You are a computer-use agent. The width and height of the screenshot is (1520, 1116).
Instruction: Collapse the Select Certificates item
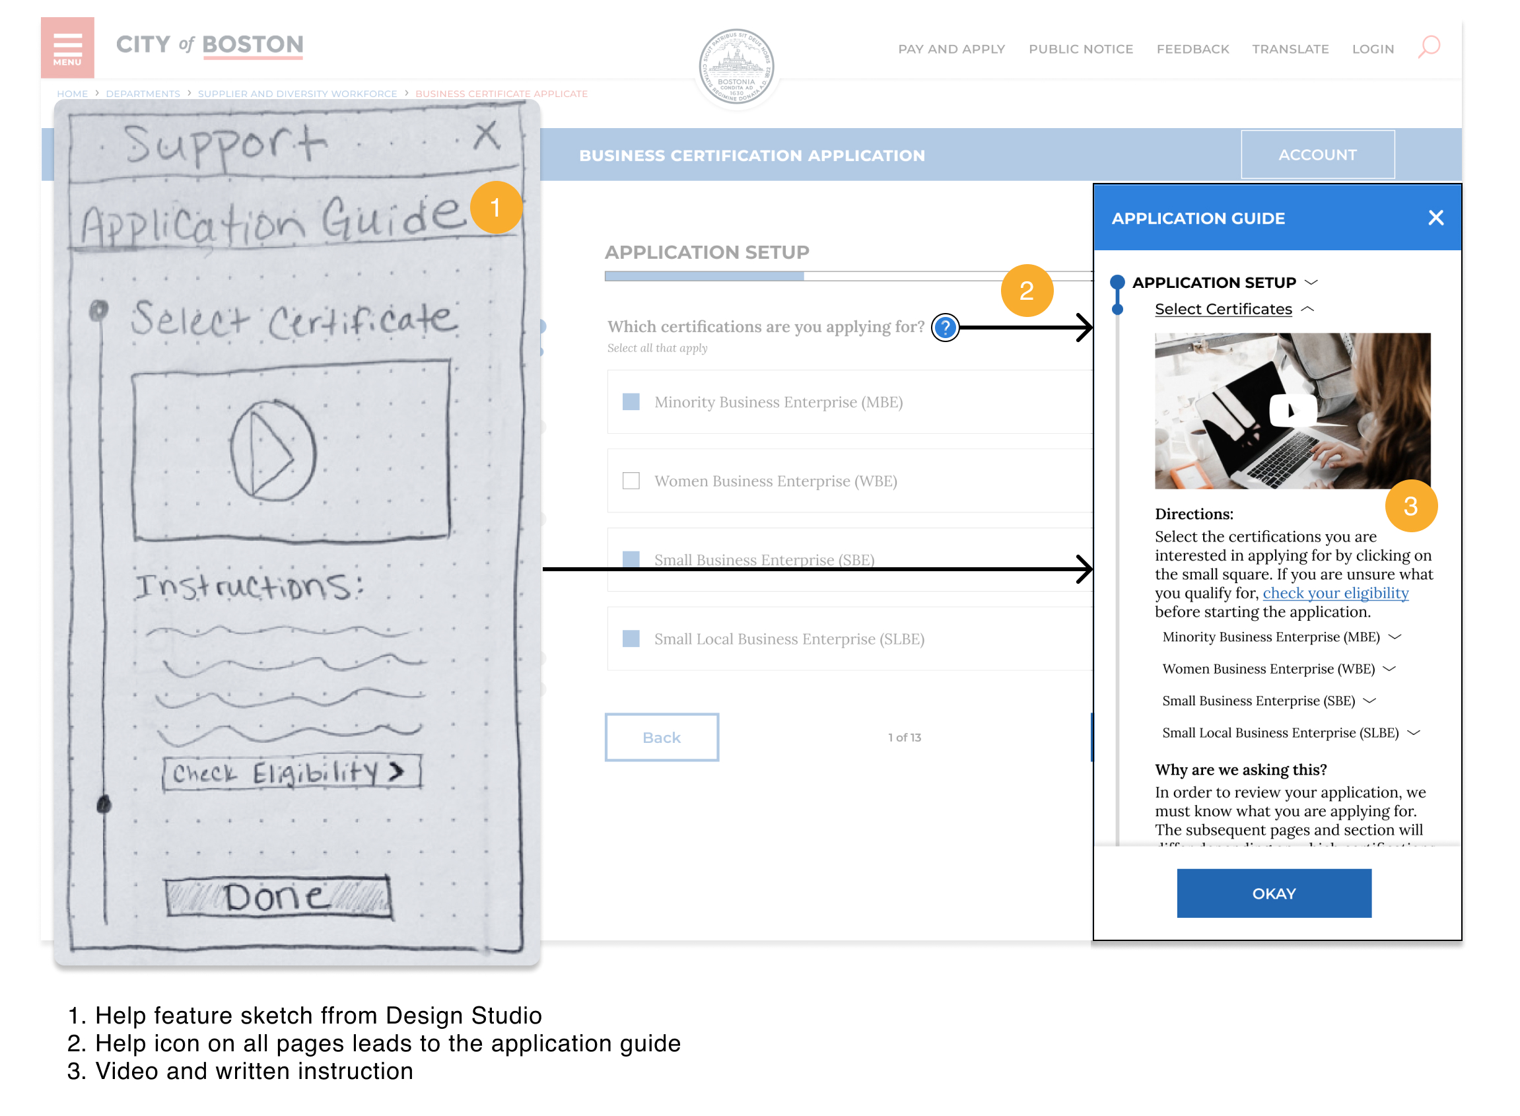tap(1307, 310)
